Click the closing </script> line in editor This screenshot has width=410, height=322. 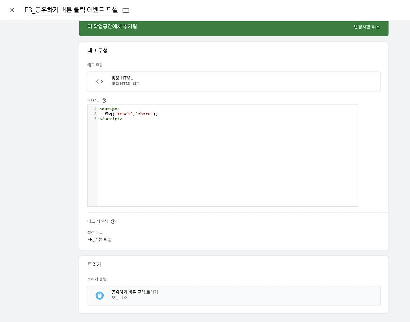coord(111,119)
